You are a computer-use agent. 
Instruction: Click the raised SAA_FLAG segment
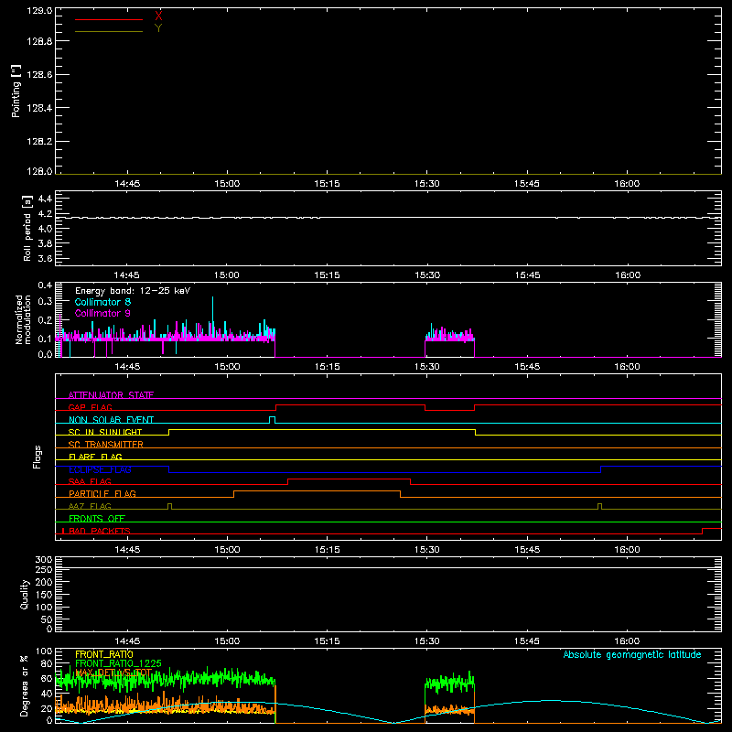tap(350, 479)
